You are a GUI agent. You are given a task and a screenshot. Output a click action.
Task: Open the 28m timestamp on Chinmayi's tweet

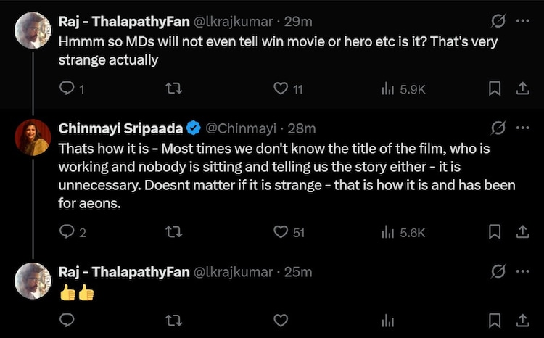302,128
